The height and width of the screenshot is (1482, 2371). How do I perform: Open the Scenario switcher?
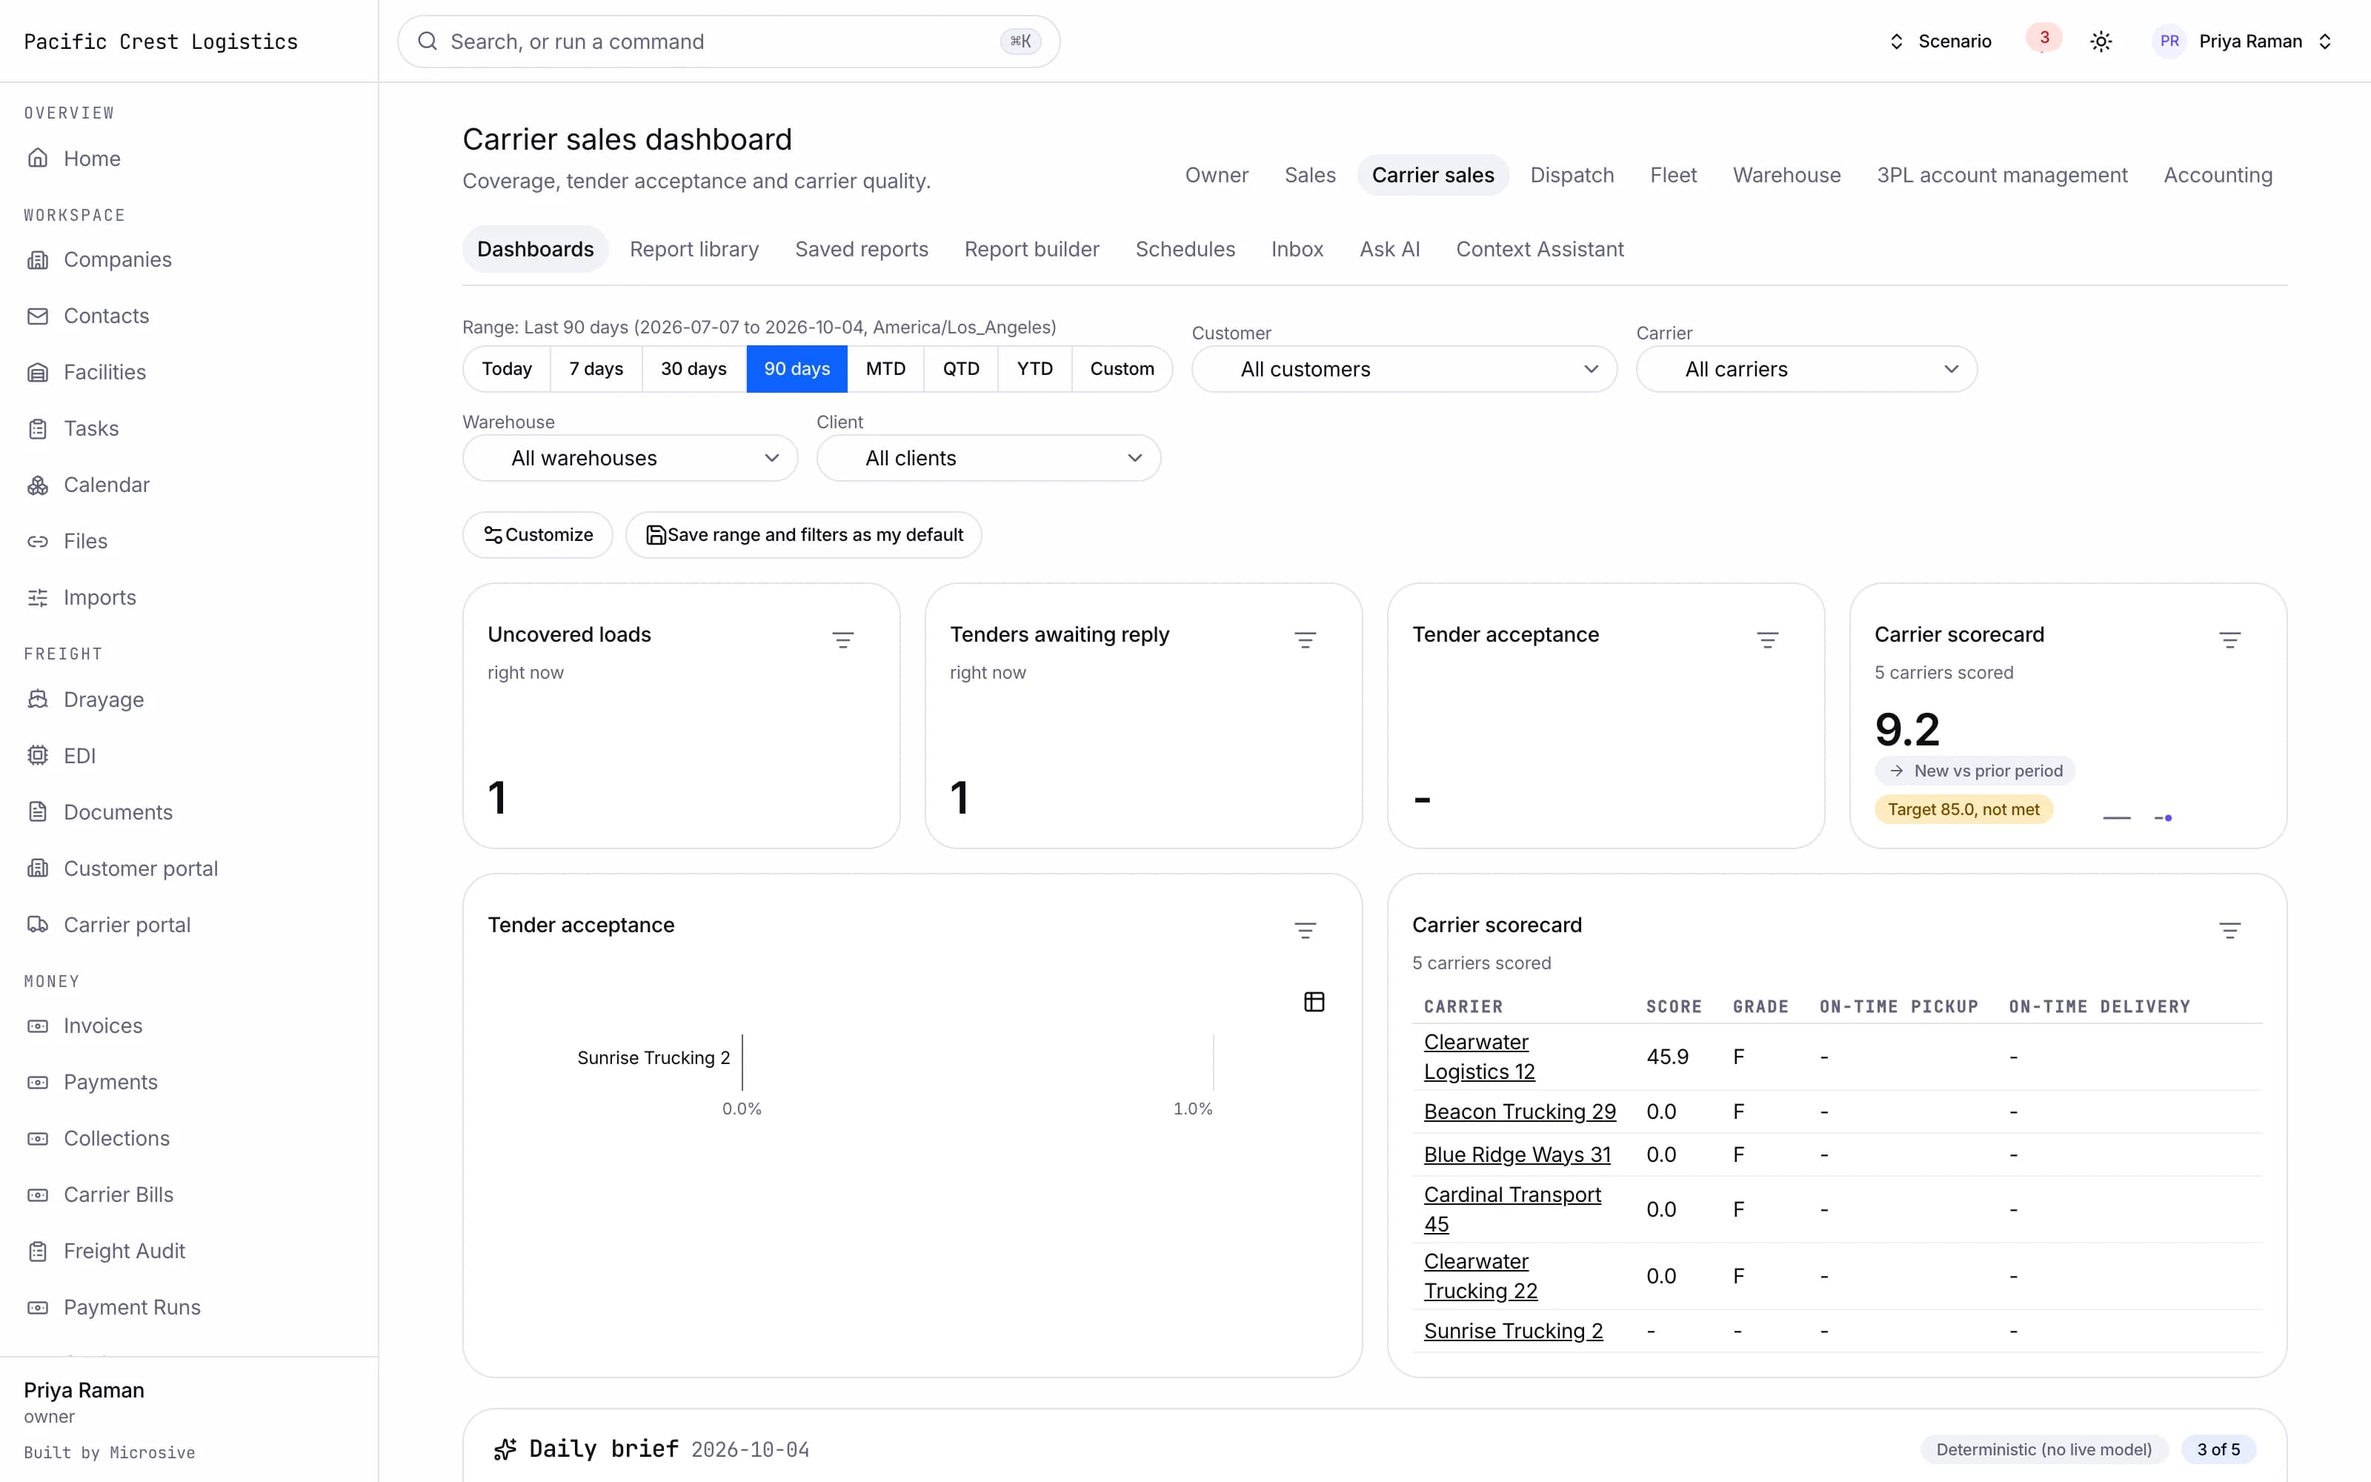(1940, 41)
